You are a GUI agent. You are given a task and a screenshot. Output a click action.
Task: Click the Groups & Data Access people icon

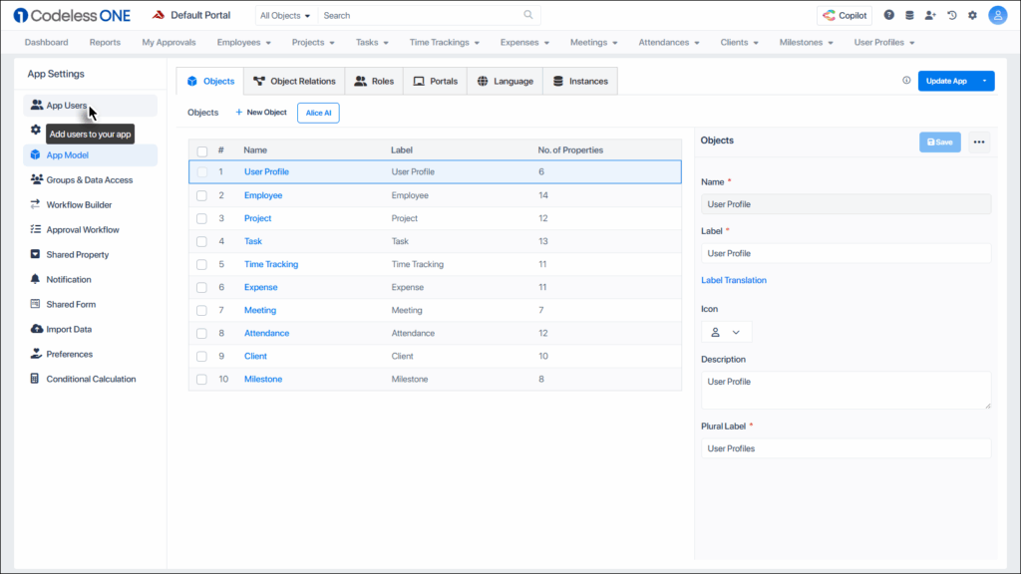tap(37, 179)
